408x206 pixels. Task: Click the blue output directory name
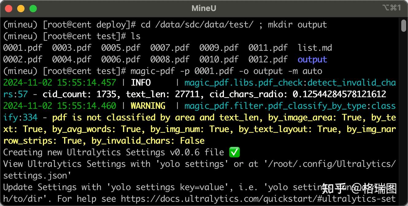[312, 59]
